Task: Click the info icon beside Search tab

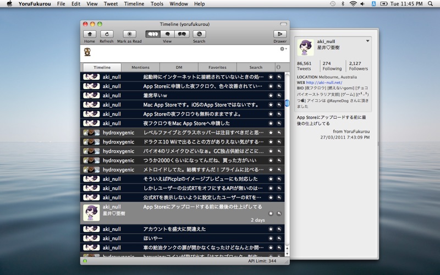Action: [278, 67]
